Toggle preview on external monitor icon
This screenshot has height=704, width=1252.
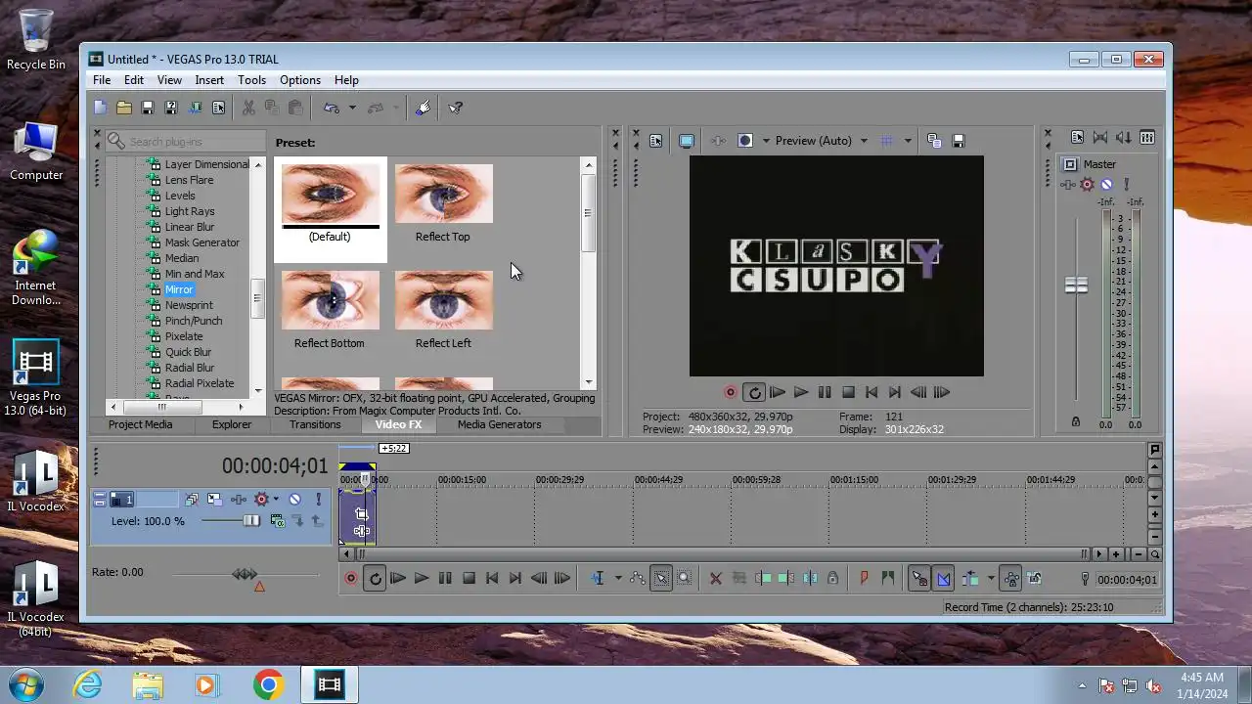tap(687, 141)
